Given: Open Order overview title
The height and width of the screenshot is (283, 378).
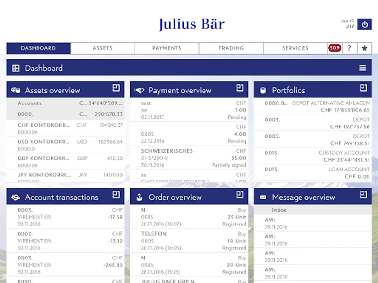Looking at the screenshot, I should click(x=175, y=197).
